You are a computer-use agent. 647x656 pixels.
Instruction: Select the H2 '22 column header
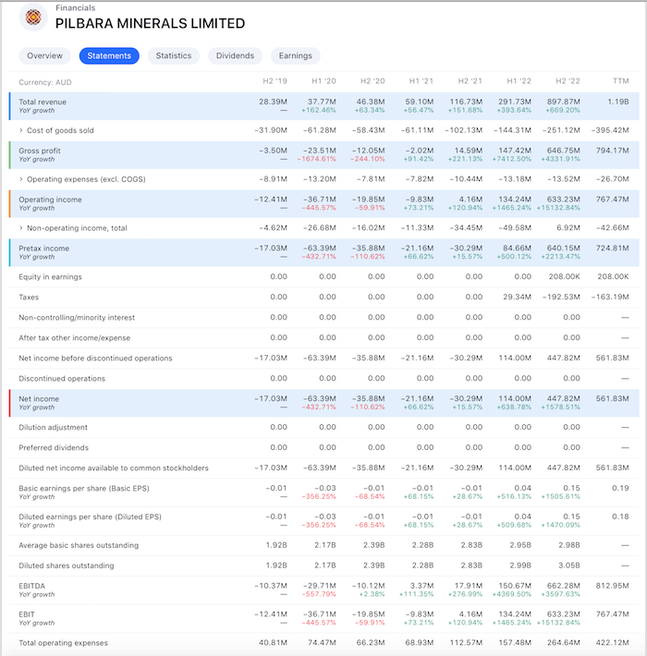point(568,81)
